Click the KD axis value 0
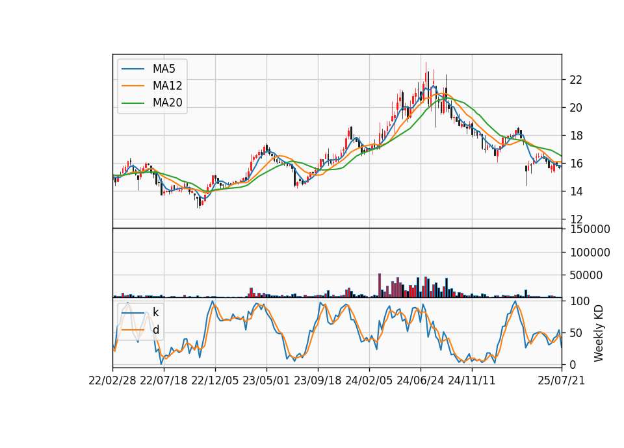The image size is (624, 448). click(x=573, y=364)
